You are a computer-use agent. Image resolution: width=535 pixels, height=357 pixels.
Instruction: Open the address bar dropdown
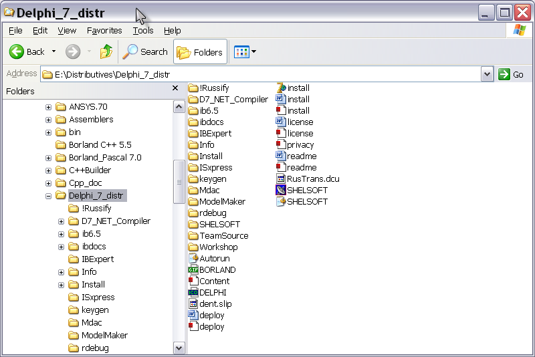click(x=487, y=74)
